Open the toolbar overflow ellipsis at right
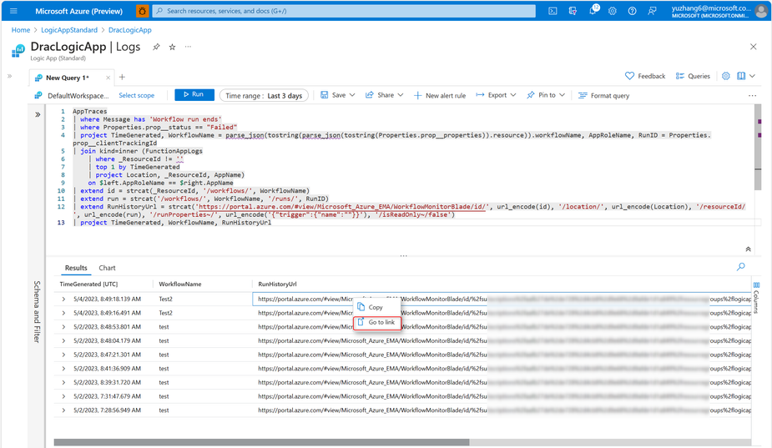 point(752,95)
